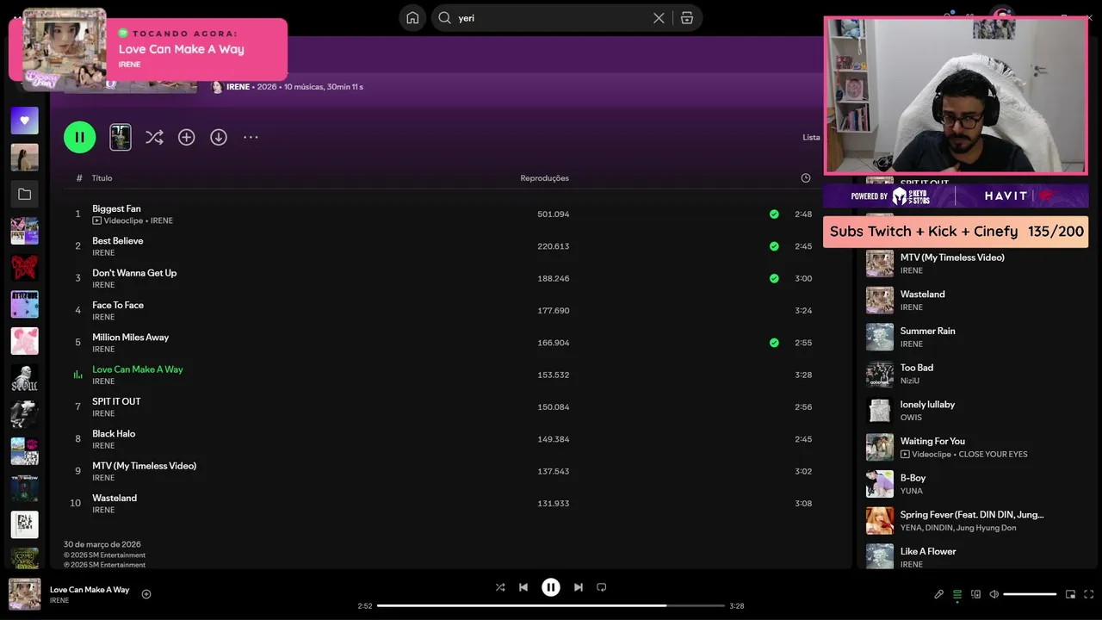1102x620 pixels.
Task: Click the Tocando Agora overlay song title
Action: [x=182, y=49]
